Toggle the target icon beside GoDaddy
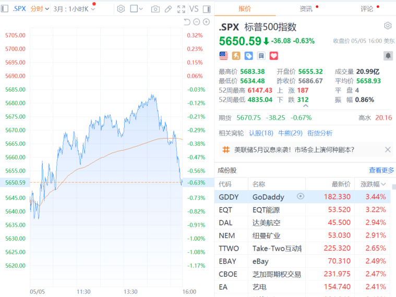Screen dimensions: 396x297 point(300,196)
